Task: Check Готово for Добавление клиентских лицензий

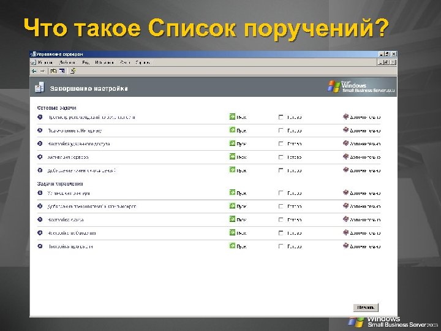Action: click(281, 170)
